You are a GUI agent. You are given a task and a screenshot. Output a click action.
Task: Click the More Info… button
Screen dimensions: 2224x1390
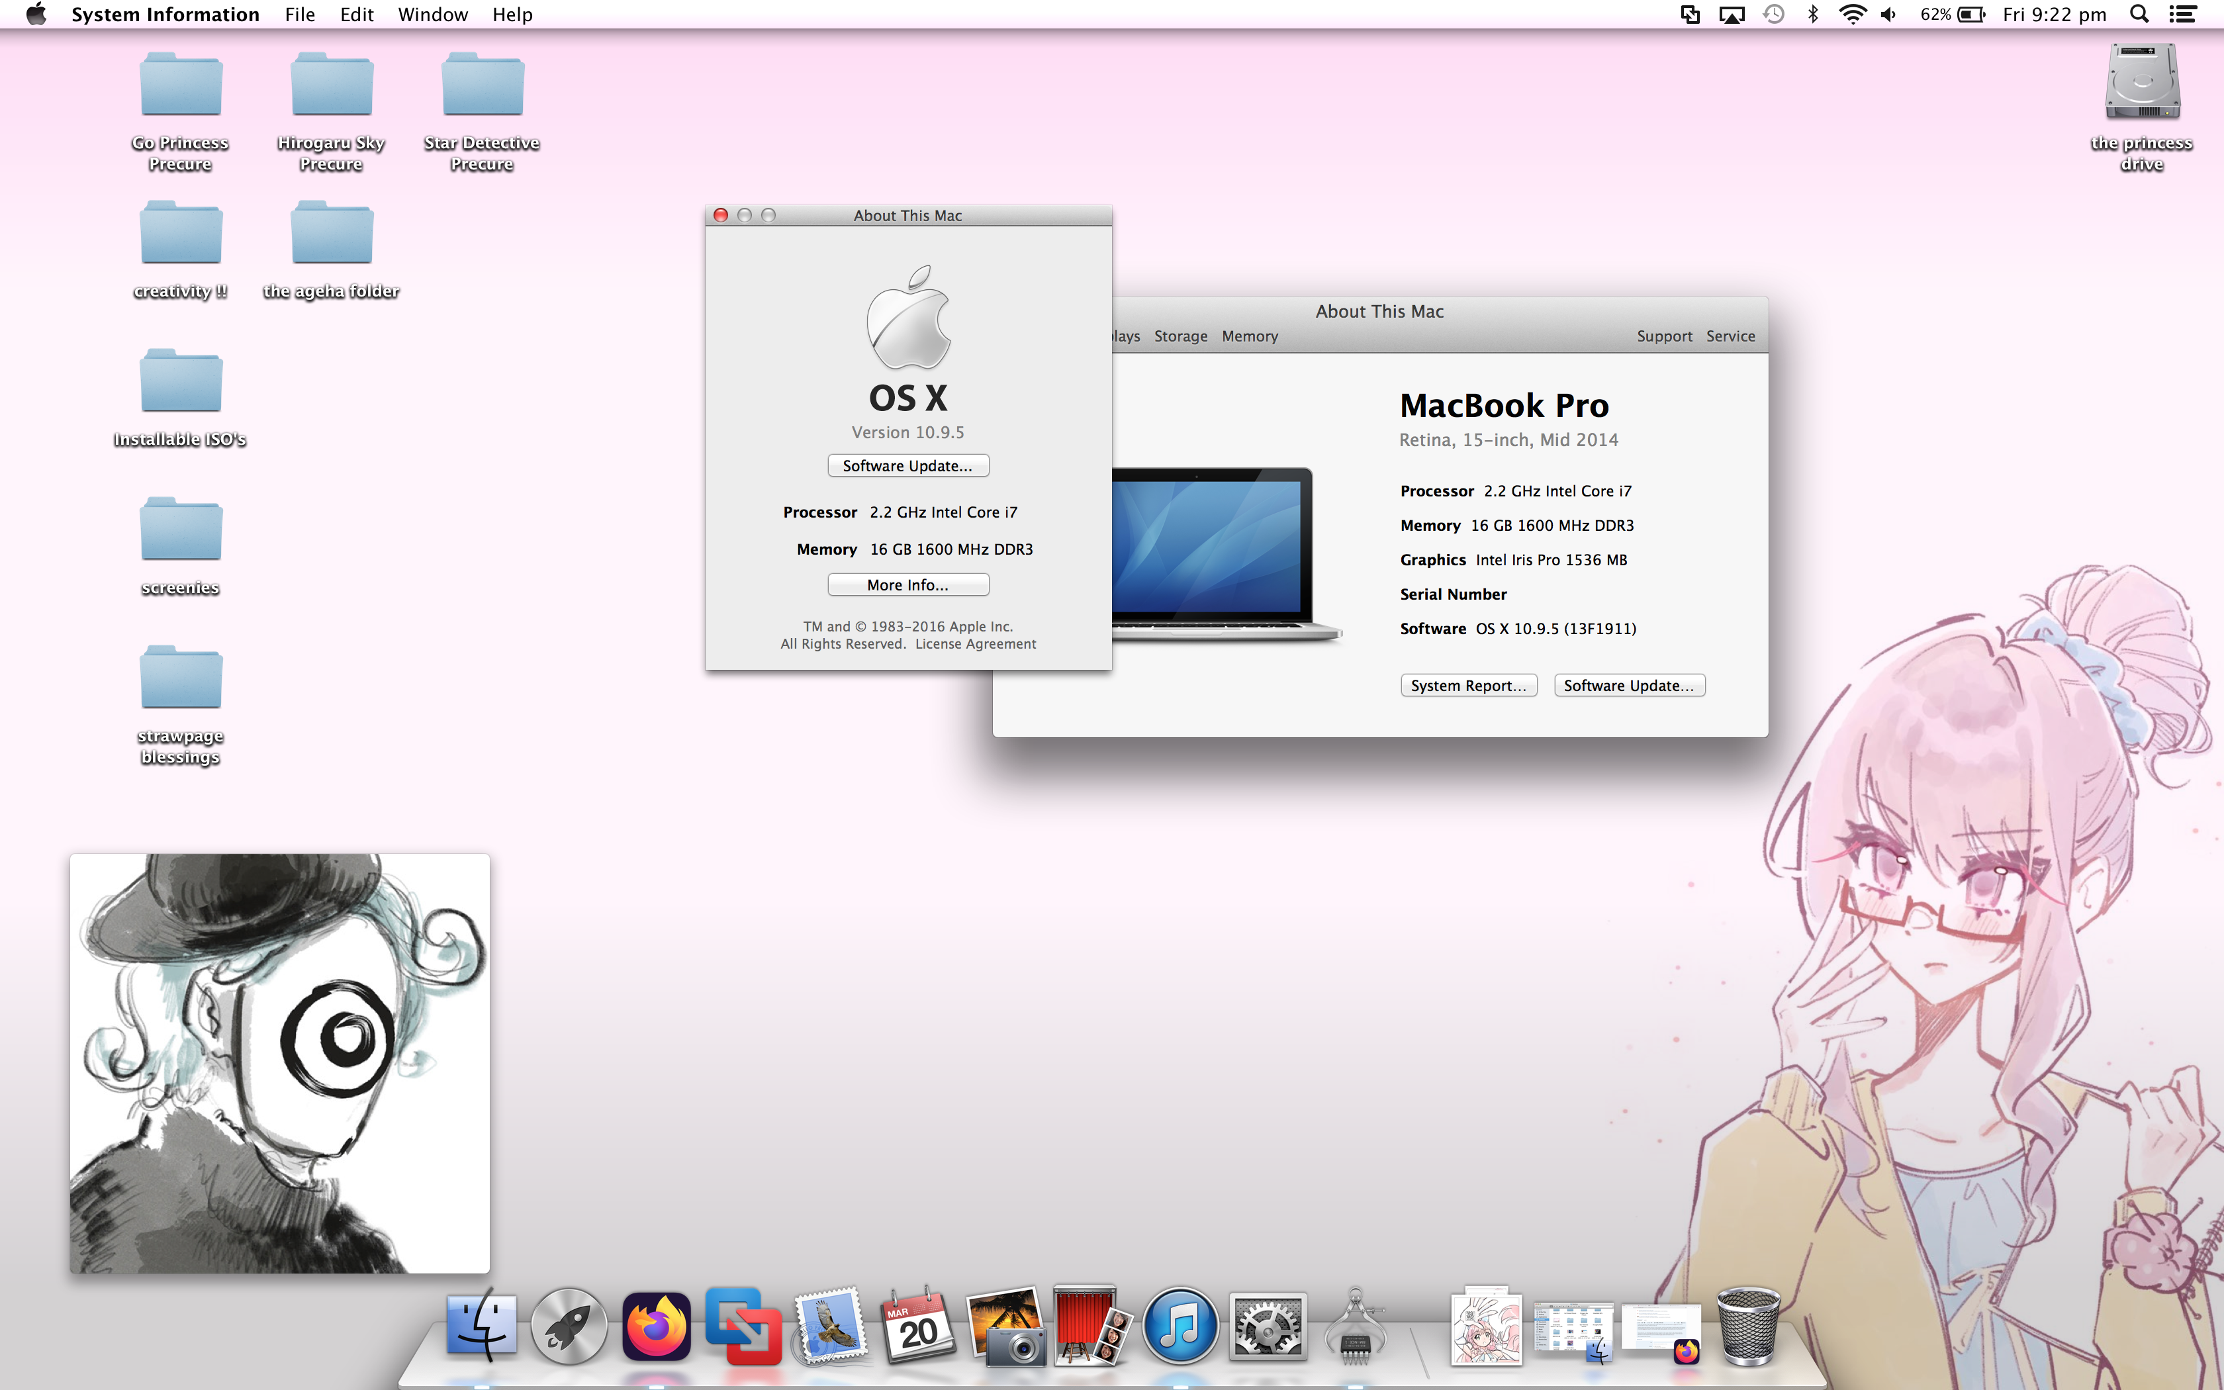pyautogui.click(x=908, y=584)
